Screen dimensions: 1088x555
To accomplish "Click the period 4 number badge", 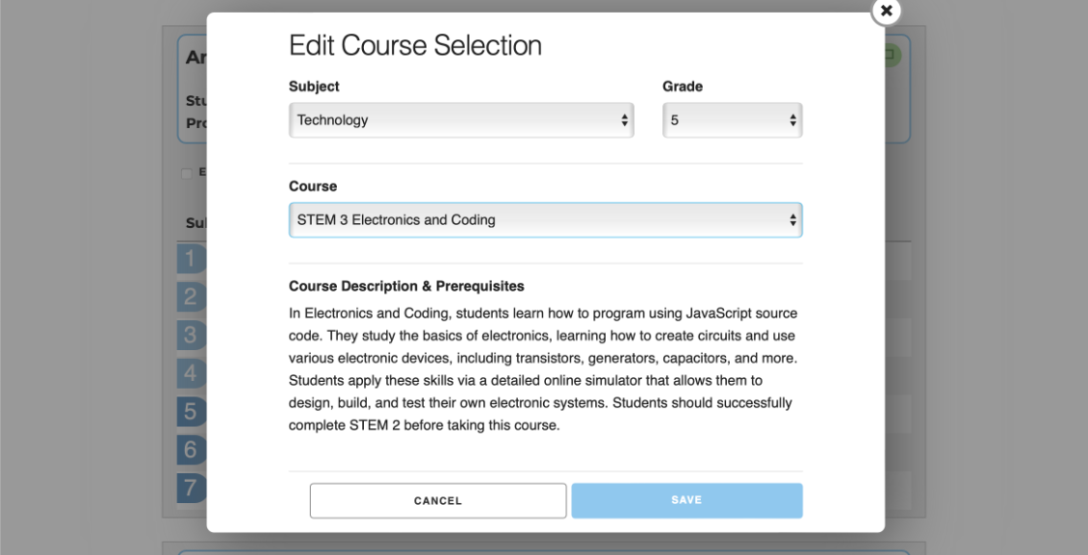I will [193, 374].
